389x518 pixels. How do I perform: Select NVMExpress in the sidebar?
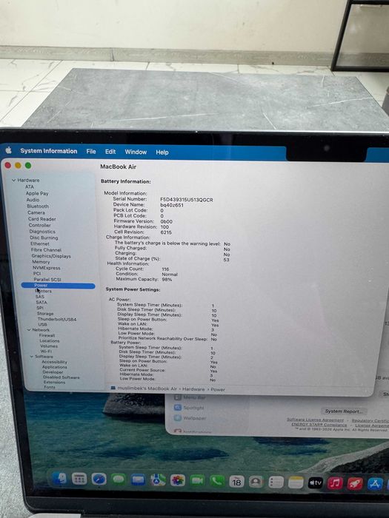(x=46, y=268)
